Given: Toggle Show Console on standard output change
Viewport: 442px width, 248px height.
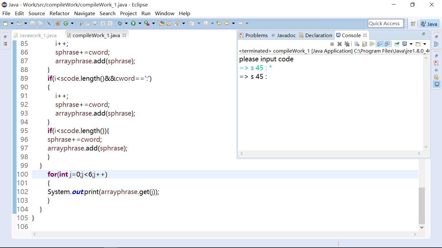Looking at the screenshot, I should [380, 44].
